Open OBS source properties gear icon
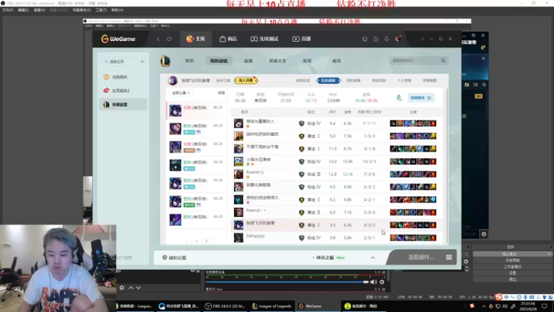This screenshot has height=312, width=554. coord(122,288)
